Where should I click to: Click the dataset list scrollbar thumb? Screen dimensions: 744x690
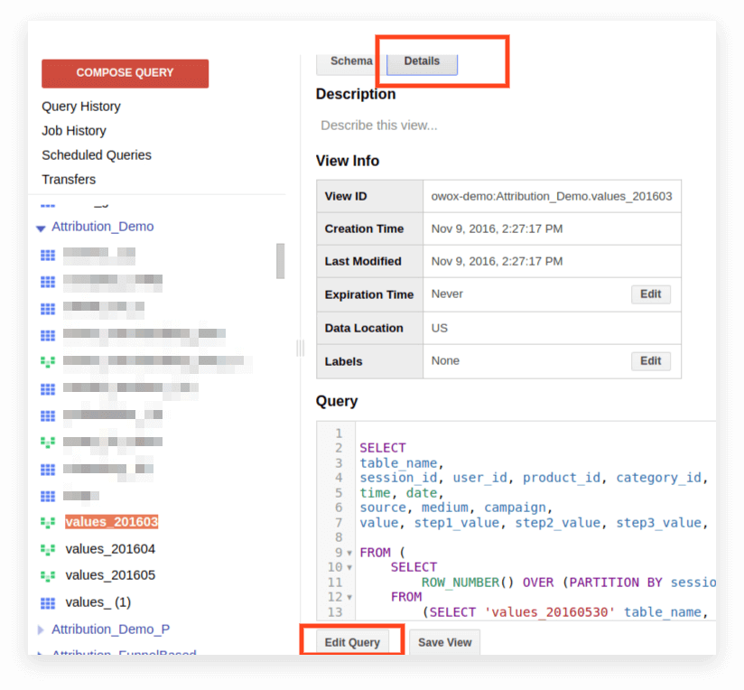click(281, 261)
